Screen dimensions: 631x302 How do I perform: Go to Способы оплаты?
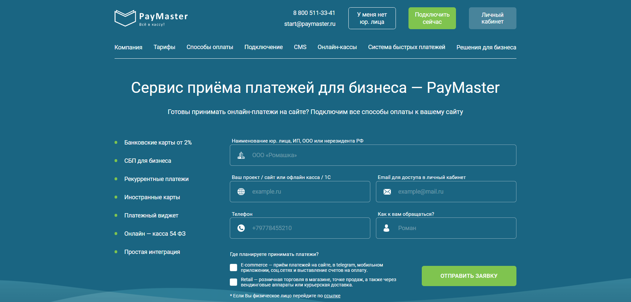pyautogui.click(x=210, y=47)
